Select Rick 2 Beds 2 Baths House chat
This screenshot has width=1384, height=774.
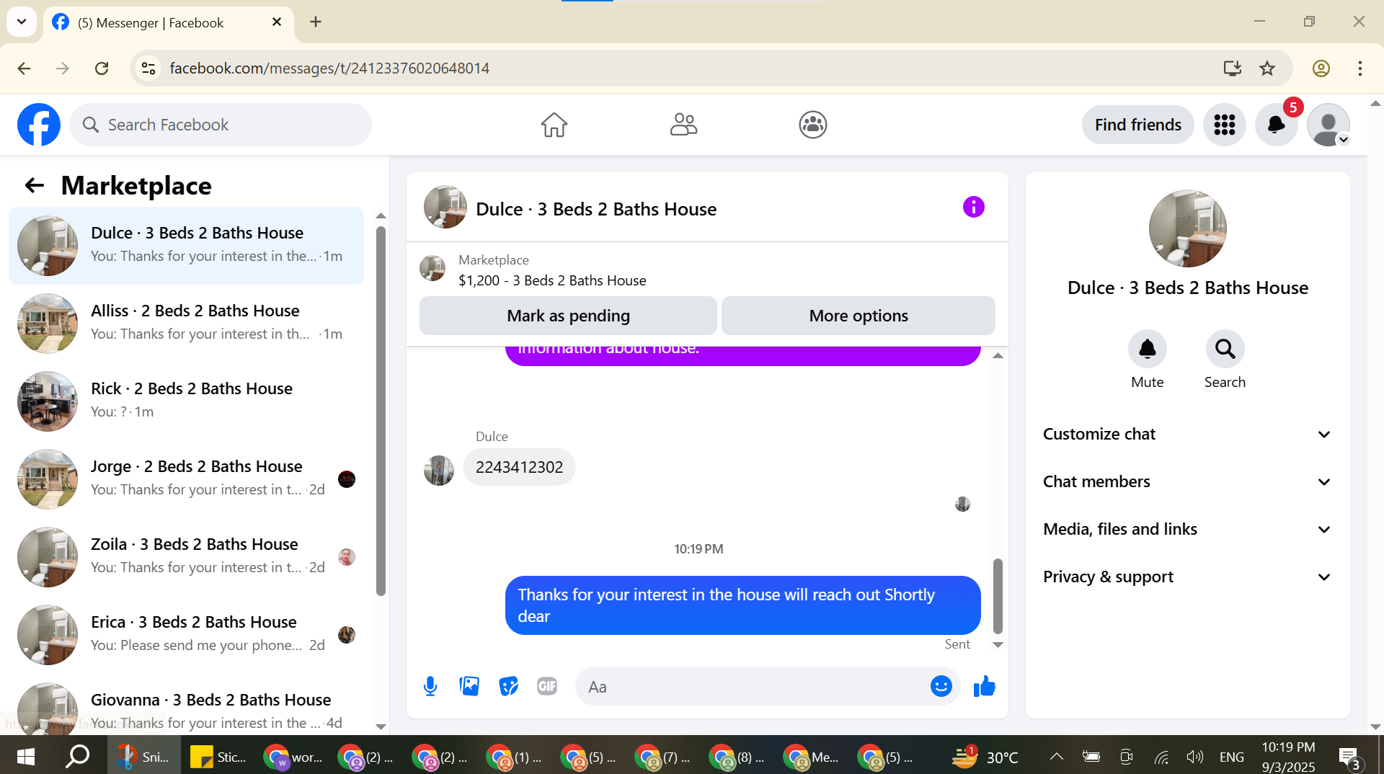coord(186,401)
